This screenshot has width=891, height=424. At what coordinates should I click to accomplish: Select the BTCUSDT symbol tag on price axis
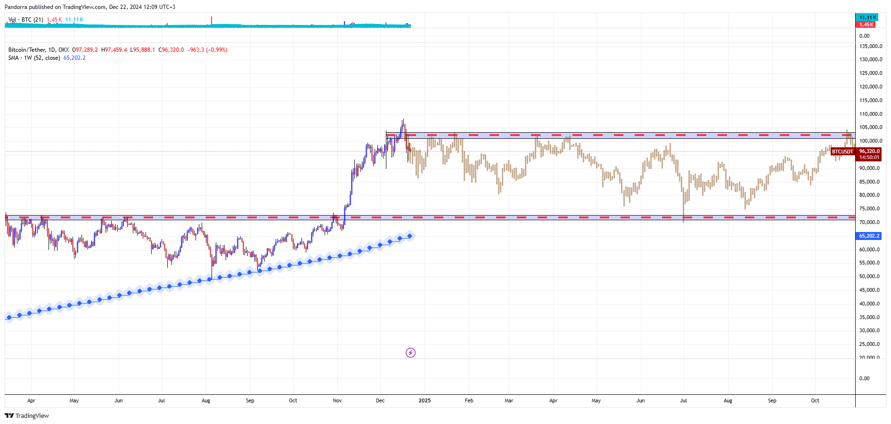pyautogui.click(x=842, y=152)
